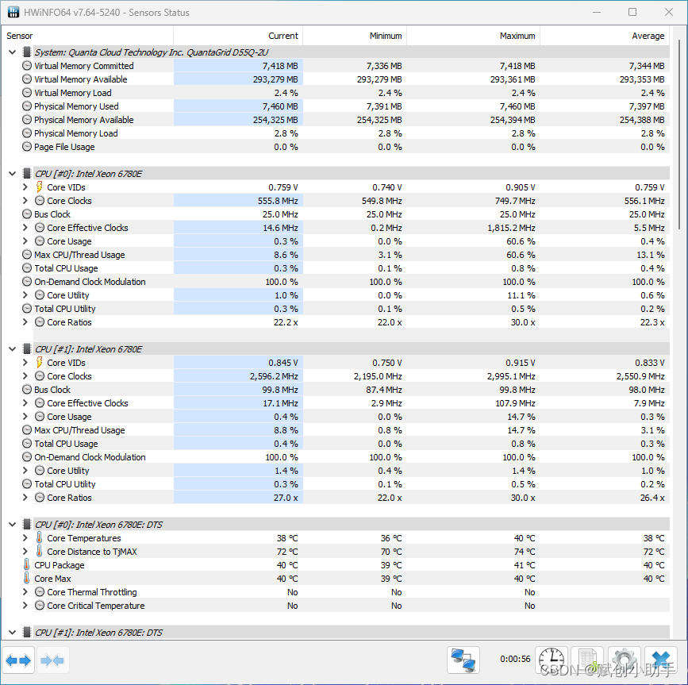Click the CPU [#1] Intel Xeon 6780E chip icon

point(27,349)
